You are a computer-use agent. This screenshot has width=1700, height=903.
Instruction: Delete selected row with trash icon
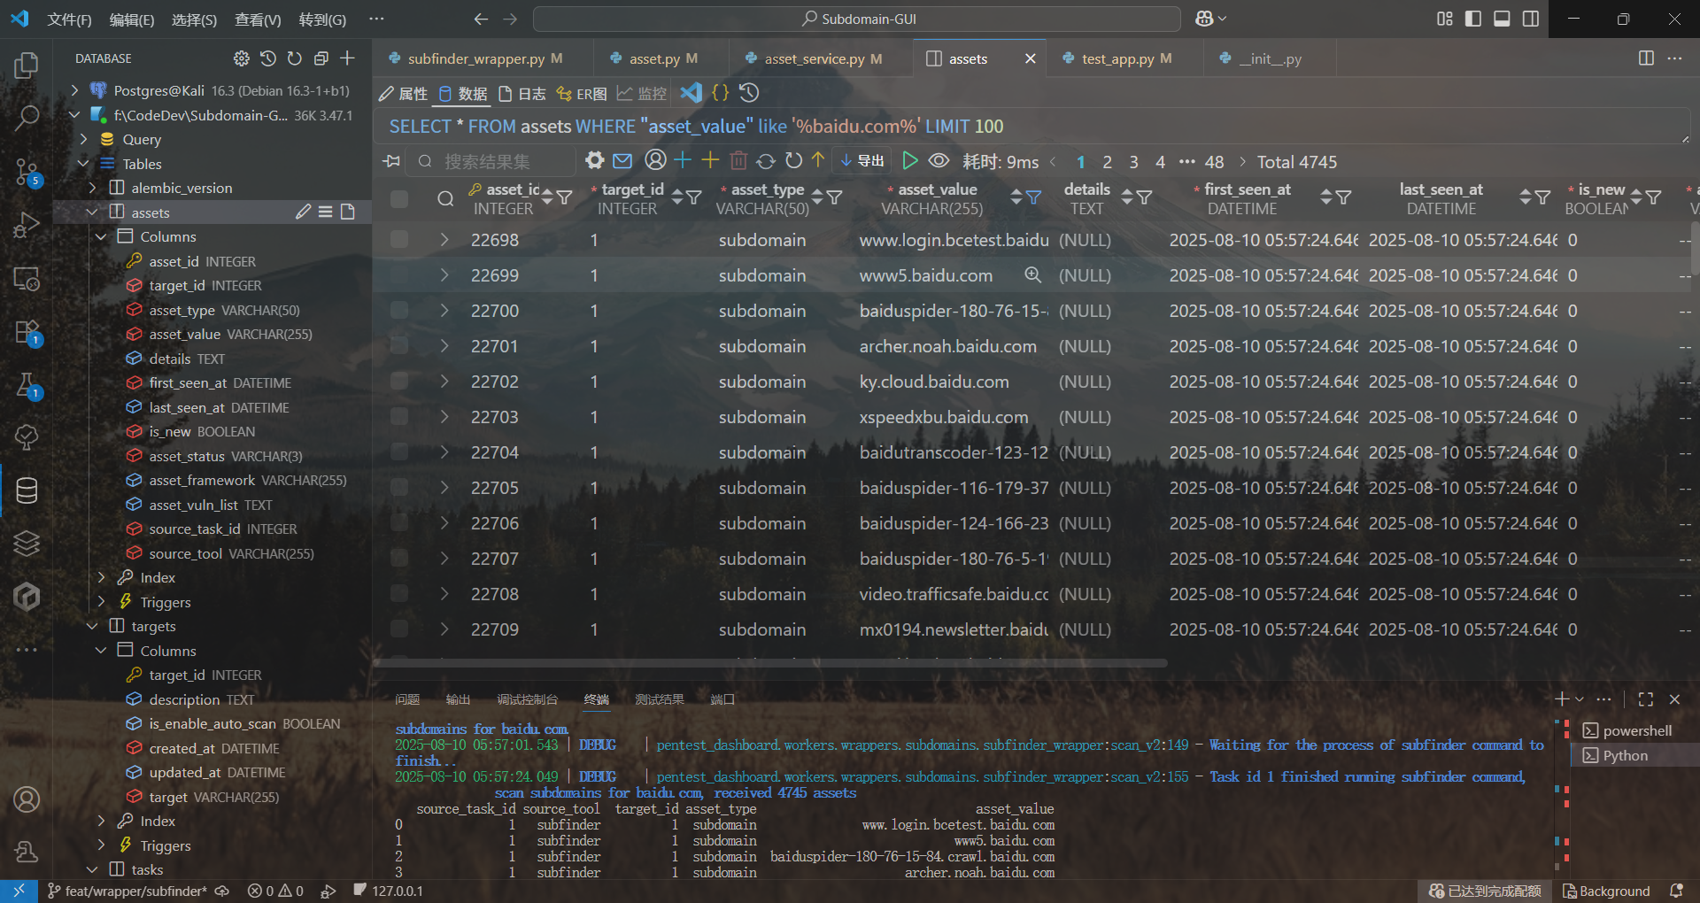[x=738, y=160]
